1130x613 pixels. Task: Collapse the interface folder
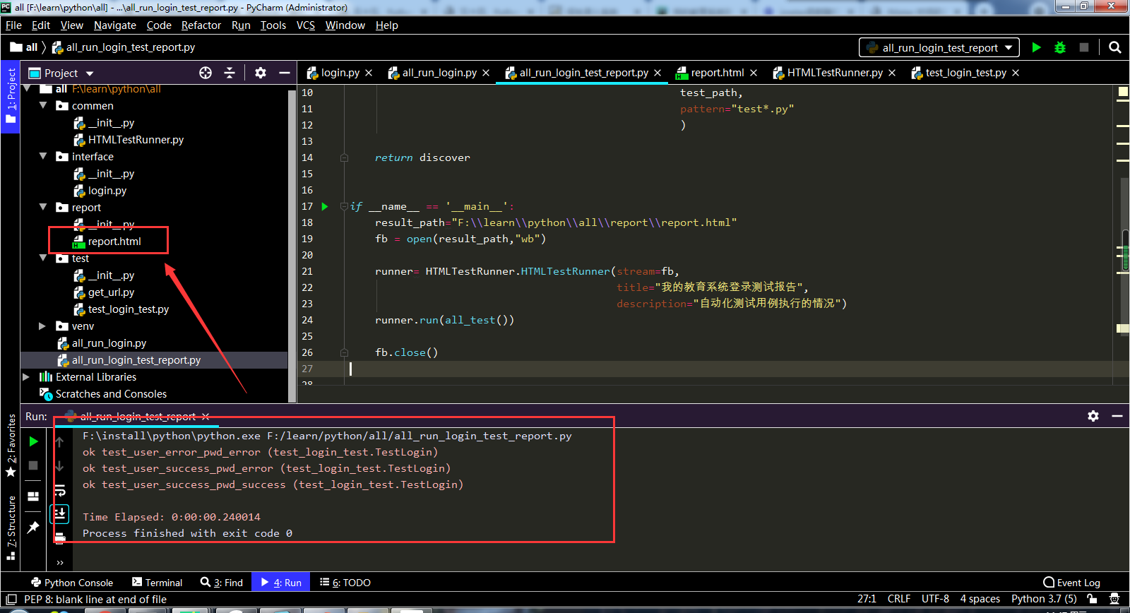43,156
